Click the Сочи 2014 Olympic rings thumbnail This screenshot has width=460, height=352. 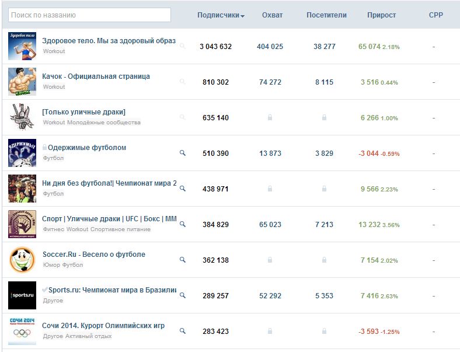click(x=22, y=331)
